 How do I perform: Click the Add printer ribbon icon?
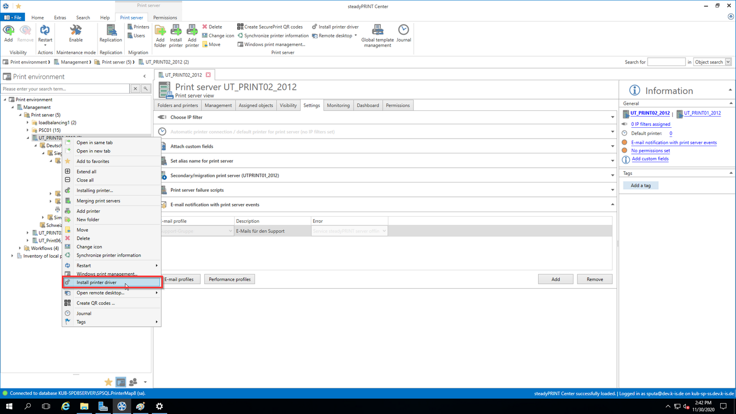point(192,36)
